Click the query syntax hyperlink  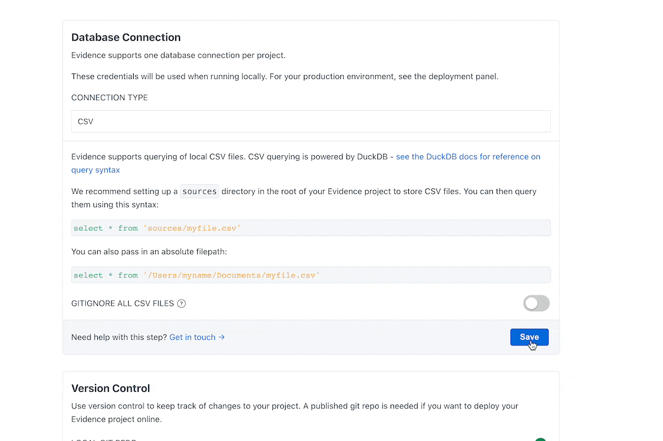[x=95, y=170]
